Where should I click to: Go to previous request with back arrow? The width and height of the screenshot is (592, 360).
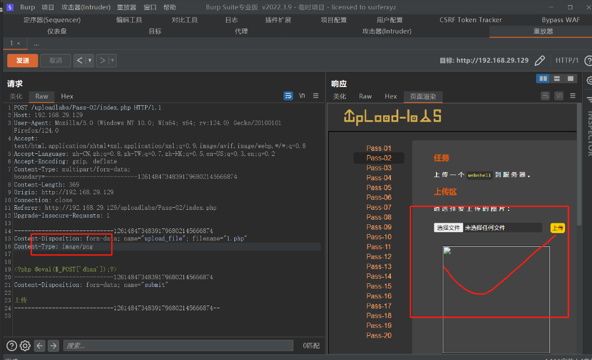tap(79, 61)
